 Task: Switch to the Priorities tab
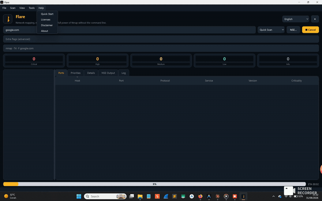[76, 73]
